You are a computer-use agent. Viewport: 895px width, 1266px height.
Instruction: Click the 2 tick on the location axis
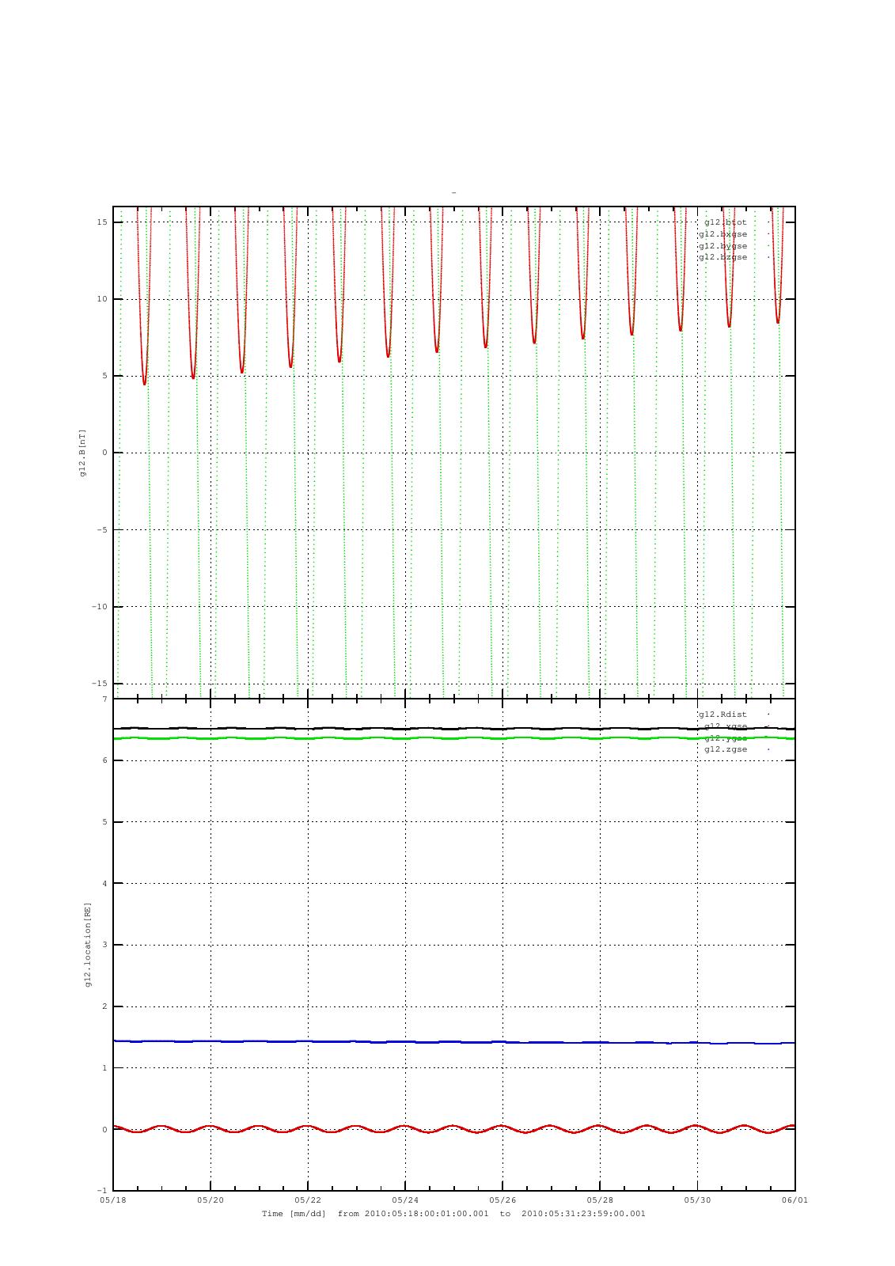point(104,1006)
